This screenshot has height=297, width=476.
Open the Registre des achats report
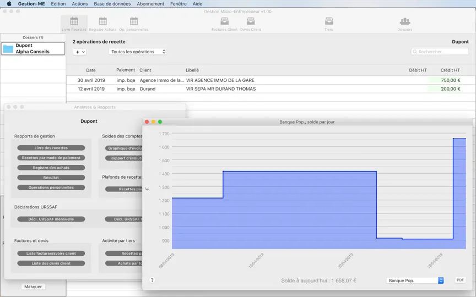point(51,168)
